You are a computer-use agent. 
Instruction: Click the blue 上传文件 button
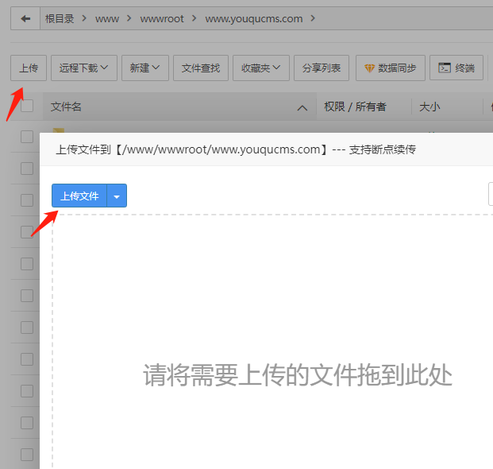point(79,196)
